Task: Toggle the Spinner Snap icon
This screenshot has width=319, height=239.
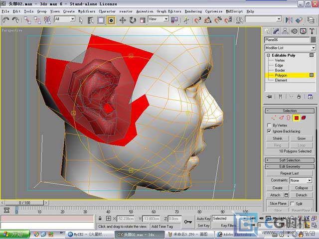Action: point(228,20)
